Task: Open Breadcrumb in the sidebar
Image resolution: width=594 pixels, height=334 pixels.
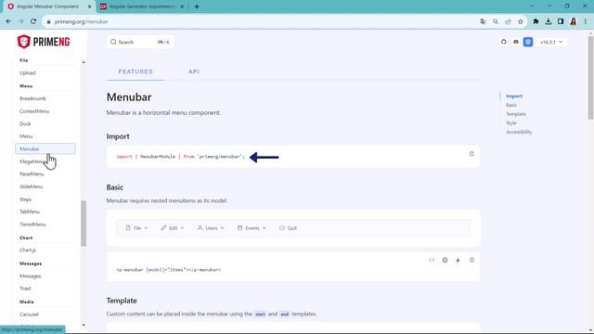Action: [x=32, y=98]
